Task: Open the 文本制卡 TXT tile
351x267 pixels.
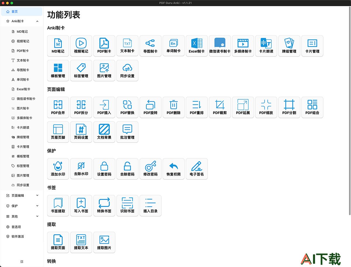Action: point(127,46)
